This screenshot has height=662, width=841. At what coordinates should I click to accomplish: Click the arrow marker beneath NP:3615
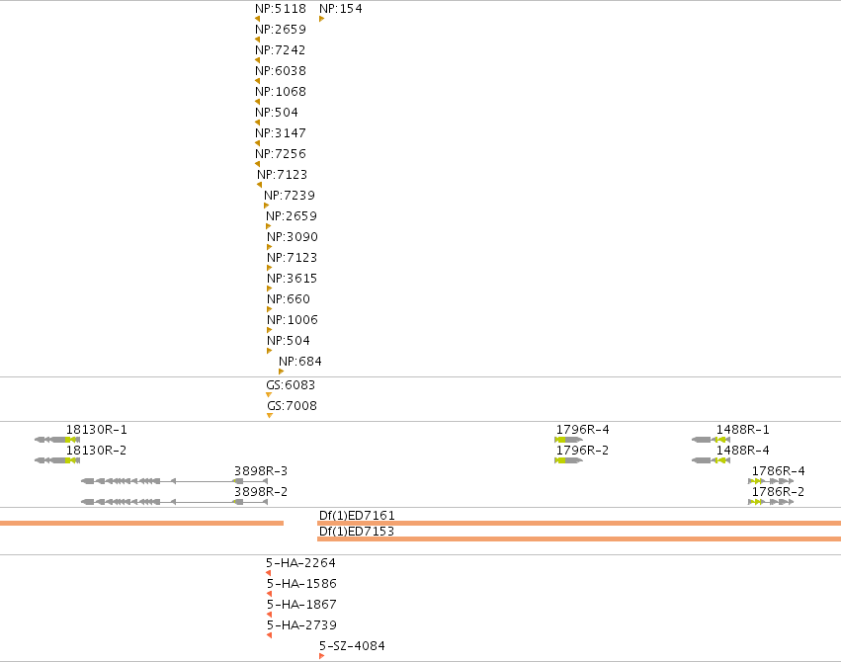pyautogui.click(x=269, y=289)
